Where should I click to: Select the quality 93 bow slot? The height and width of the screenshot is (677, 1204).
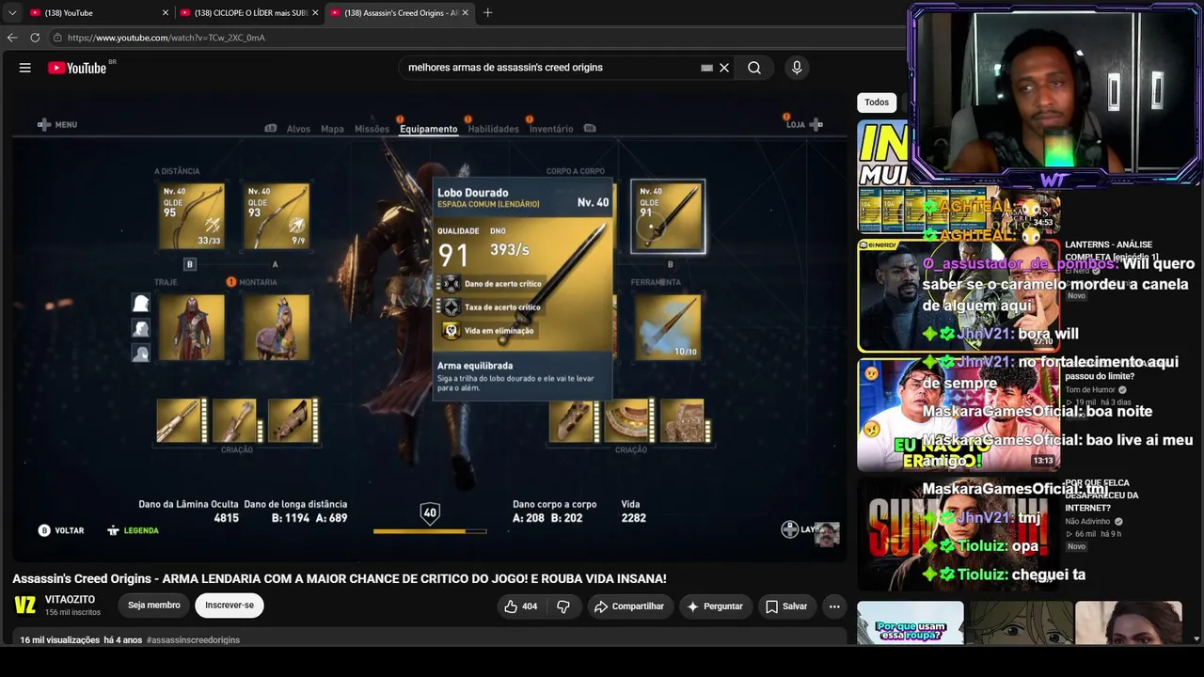click(x=276, y=216)
